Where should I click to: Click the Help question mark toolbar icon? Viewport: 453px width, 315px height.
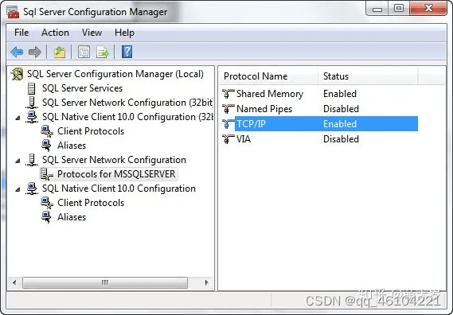127,52
